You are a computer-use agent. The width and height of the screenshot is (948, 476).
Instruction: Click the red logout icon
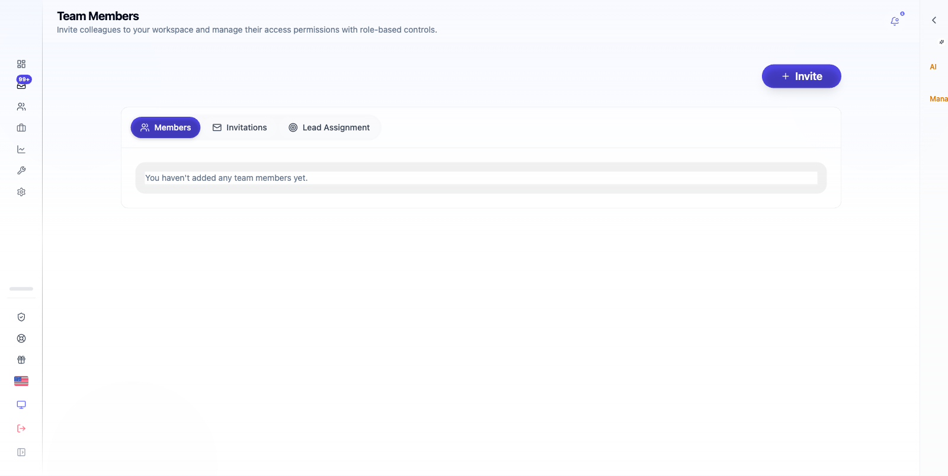coord(21,429)
